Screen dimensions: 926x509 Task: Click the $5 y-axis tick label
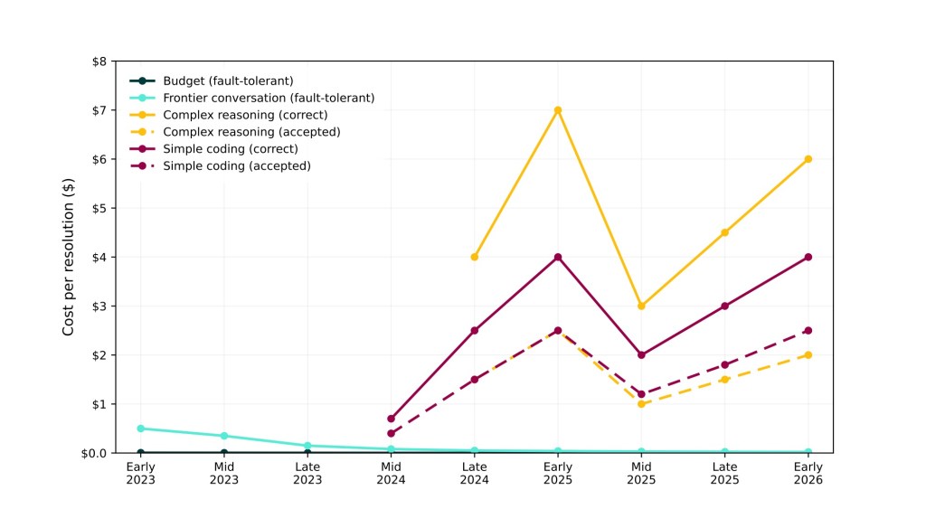coord(99,209)
